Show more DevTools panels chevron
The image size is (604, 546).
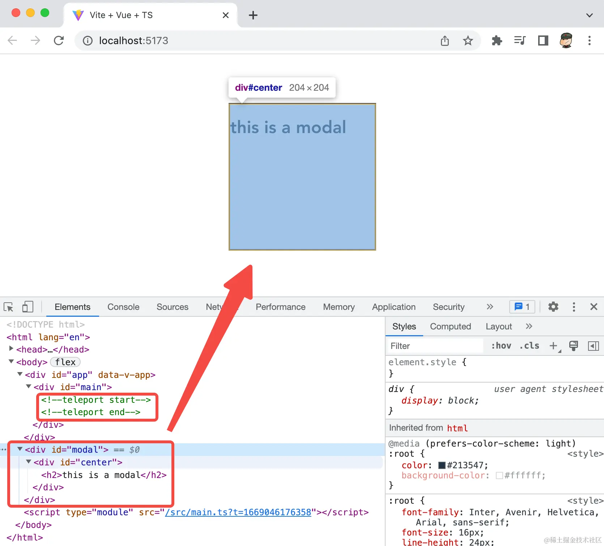point(490,307)
